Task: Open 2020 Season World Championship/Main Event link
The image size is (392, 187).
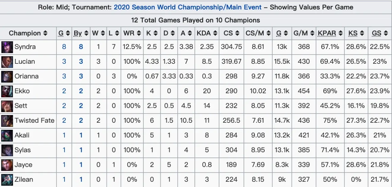Action: click(188, 7)
